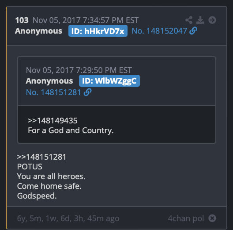Viewport: 233px width, 230px height.
Task: Copy link icon next to No. 148152047
Action: coord(193,31)
